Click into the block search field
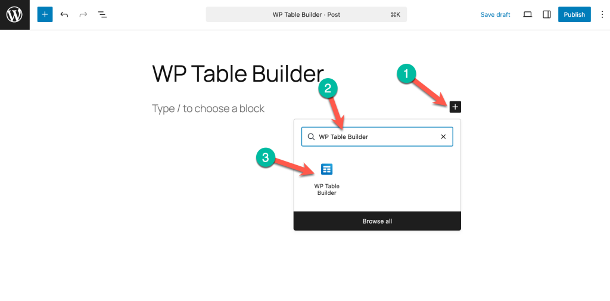This screenshot has height=301, width=610. tap(375, 136)
